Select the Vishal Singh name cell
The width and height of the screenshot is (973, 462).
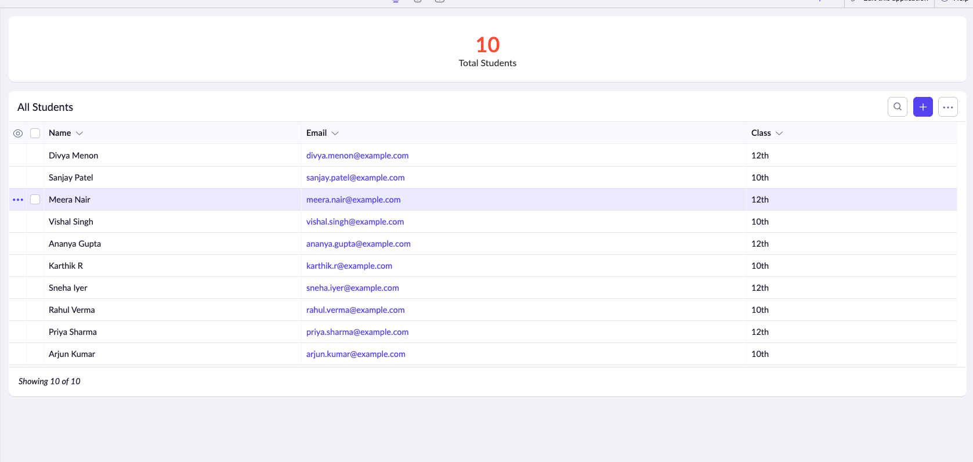pyautogui.click(x=172, y=222)
